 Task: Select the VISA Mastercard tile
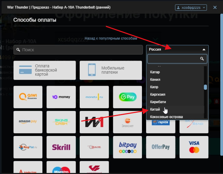pos(194,147)
